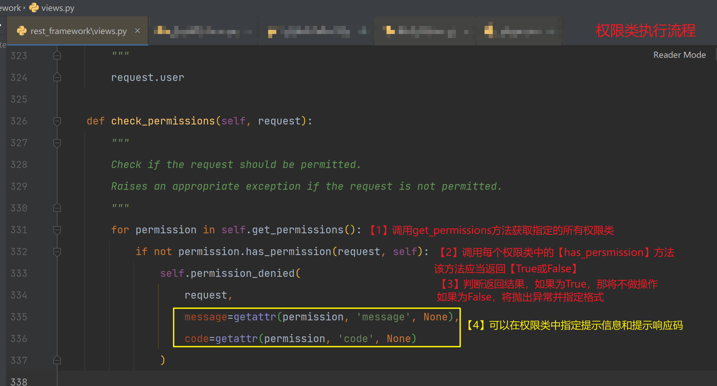Screen dimensions: 717x386
Task: Toggle fold marker at line 324
Action: pyautogui.click(x=57, y=77)
